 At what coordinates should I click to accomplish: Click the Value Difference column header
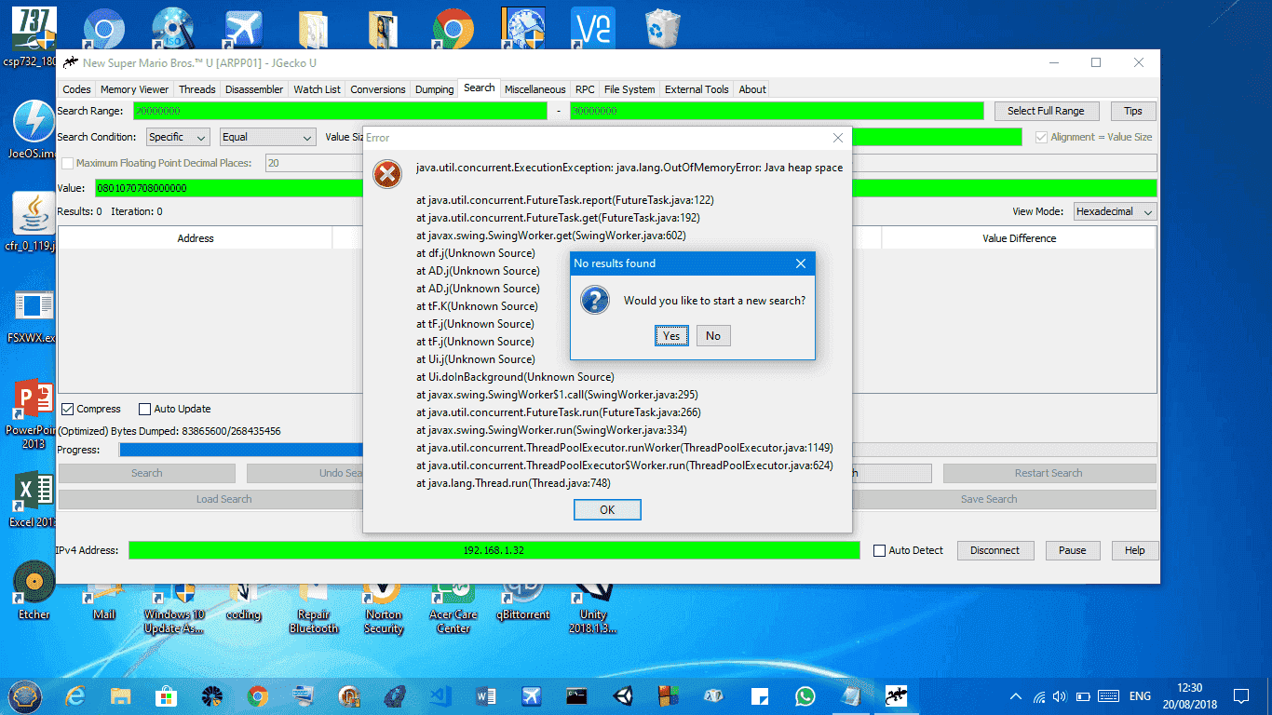pyautogui.click(x=1019, y=238)
